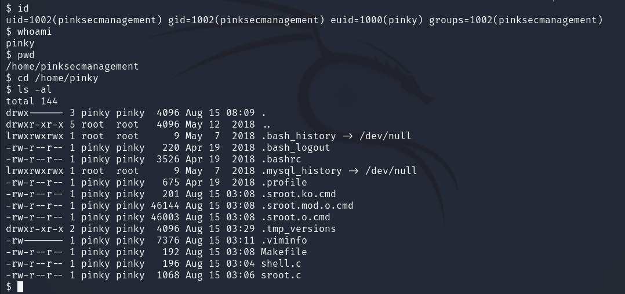Click the .bash_history symlink name
The width and height of the screenshot is (625, 294).
pyautogui.click(x=298, y=136)
